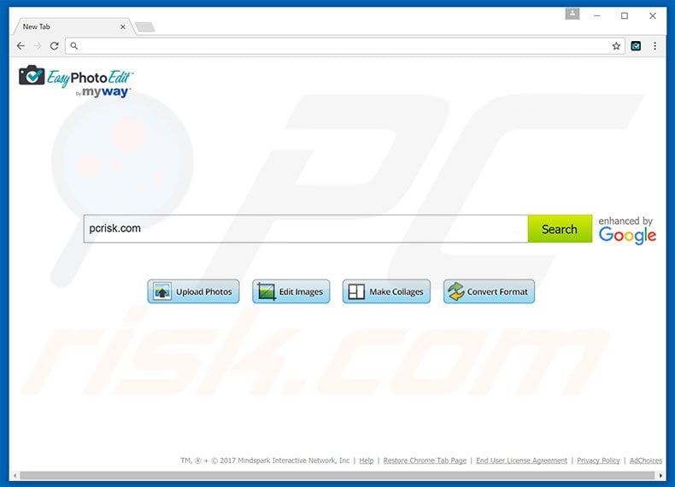675x487 pixels.
Task: Open the Help link in footer
Action: 367,461
